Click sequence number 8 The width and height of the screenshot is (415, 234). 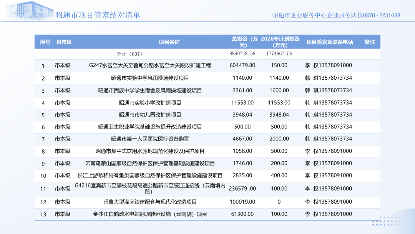tap(43, 152)
